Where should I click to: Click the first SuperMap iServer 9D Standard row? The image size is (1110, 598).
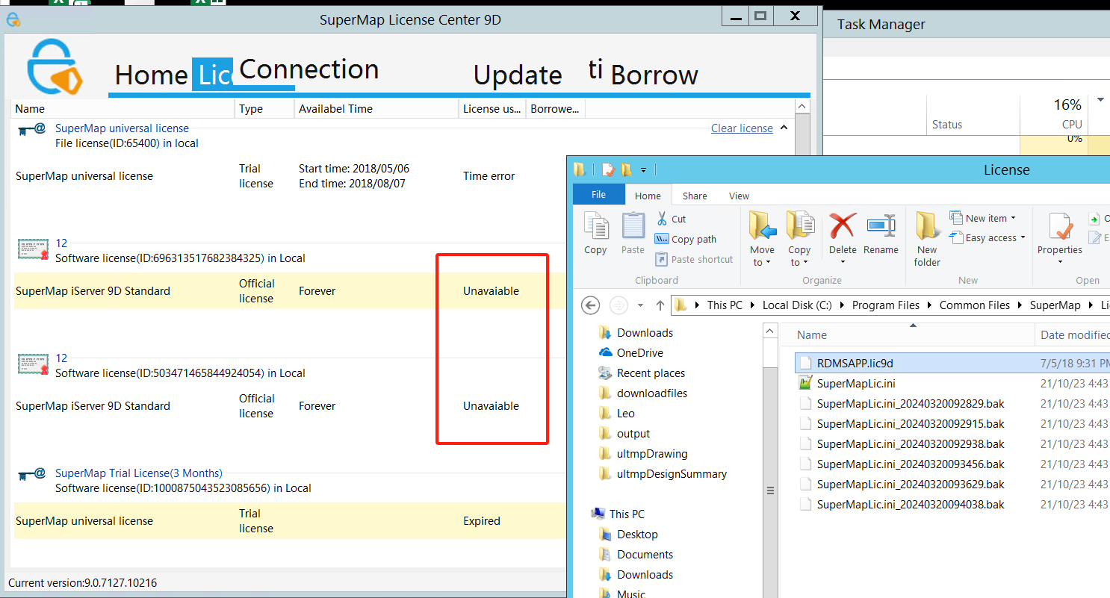(289, 291)
